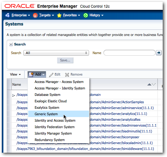Open the AdminServer/biadminservices link

[123, 125]
